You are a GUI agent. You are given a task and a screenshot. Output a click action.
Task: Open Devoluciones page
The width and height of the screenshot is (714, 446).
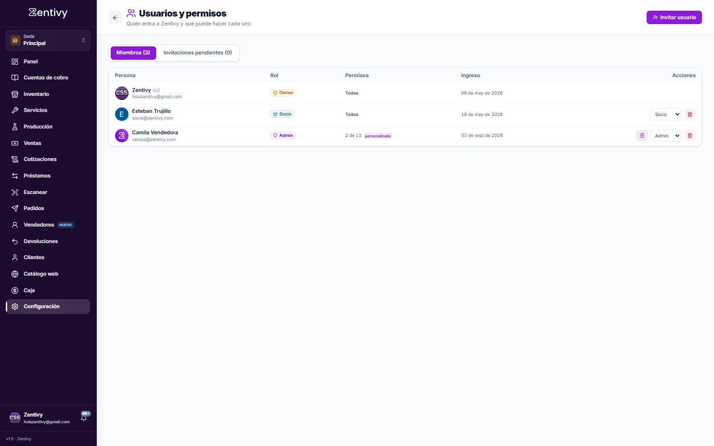point(48,241)
